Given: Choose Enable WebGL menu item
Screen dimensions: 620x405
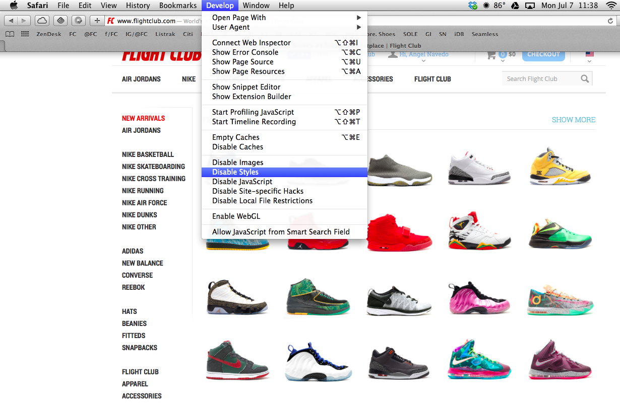Looking at the screenshot, I should (x=284, y=216).
